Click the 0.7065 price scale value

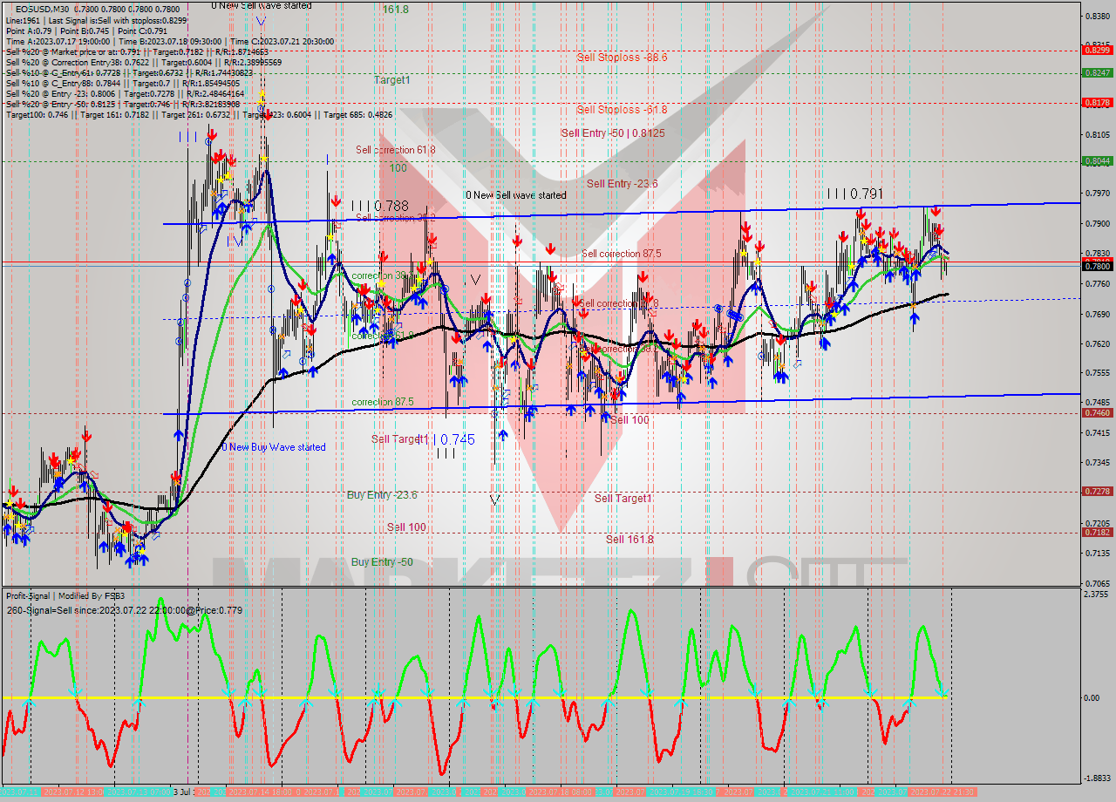click(x=1098, y=582)
